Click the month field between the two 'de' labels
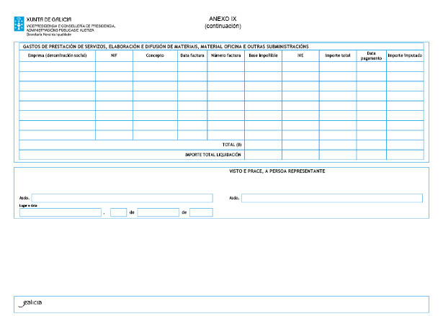The width and height of the screenshot is (443, 316). tap(158, 212)
